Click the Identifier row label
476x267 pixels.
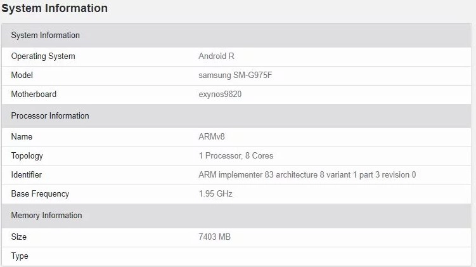click(27, 175)
